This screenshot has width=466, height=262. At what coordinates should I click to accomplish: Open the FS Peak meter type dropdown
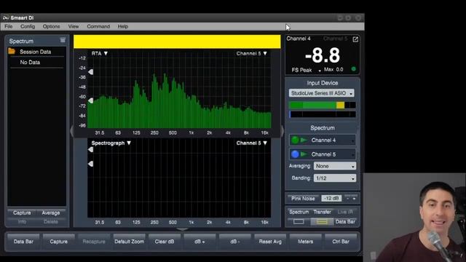point(306,70)
